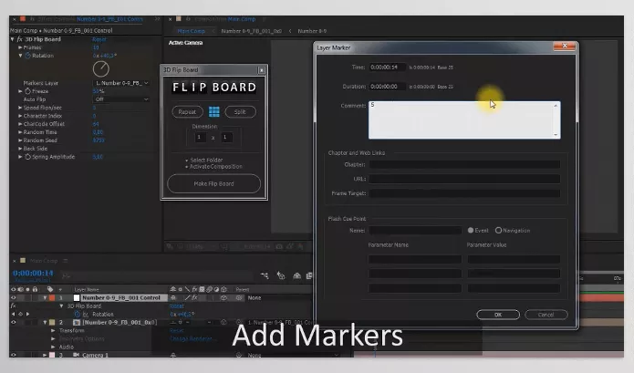This screenshot has height=373, width=634.
Task: Toggle the Frame Blending icon in timeline toolbar
Action: tap(310, 275)
